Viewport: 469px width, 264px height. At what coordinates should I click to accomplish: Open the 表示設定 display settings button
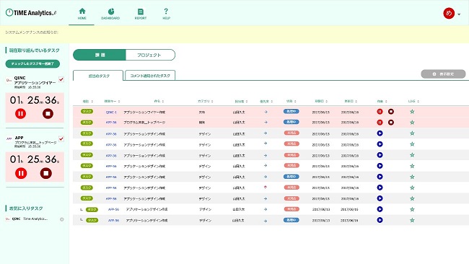click(x=443, y=74)
